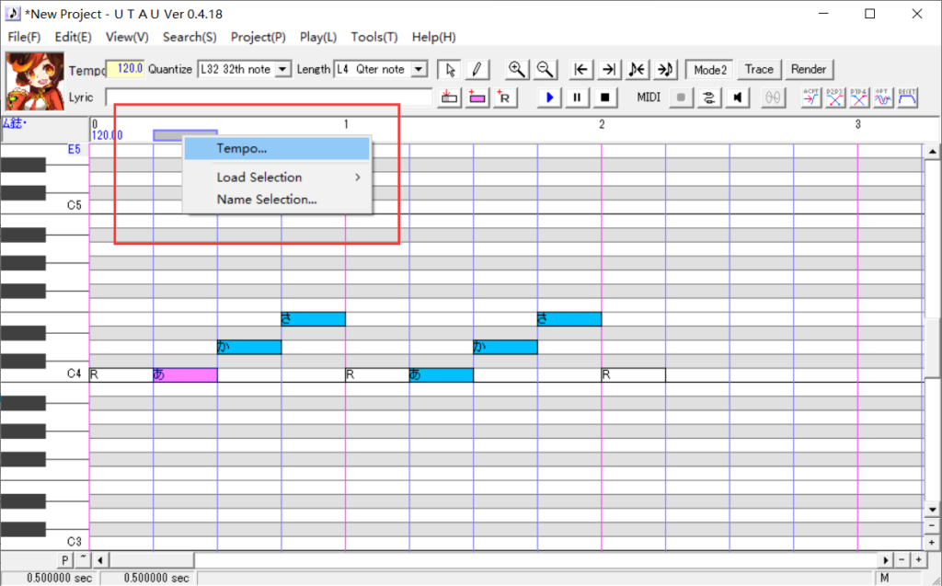Expand the Load Selection submenu

click(x=278, y=178)
